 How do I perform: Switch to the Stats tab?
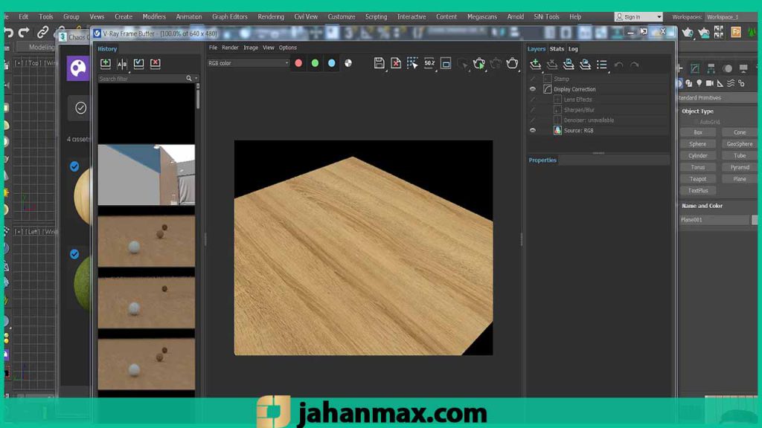click(x=557, y=49)
